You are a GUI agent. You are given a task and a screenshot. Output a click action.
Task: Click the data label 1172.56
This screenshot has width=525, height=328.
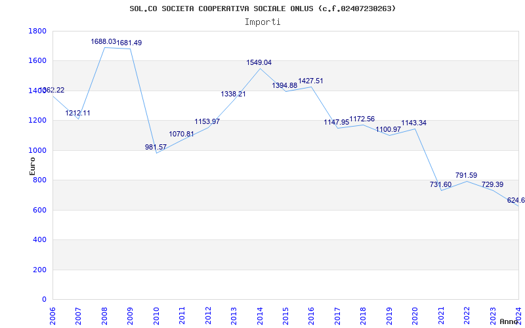(362, 119)
